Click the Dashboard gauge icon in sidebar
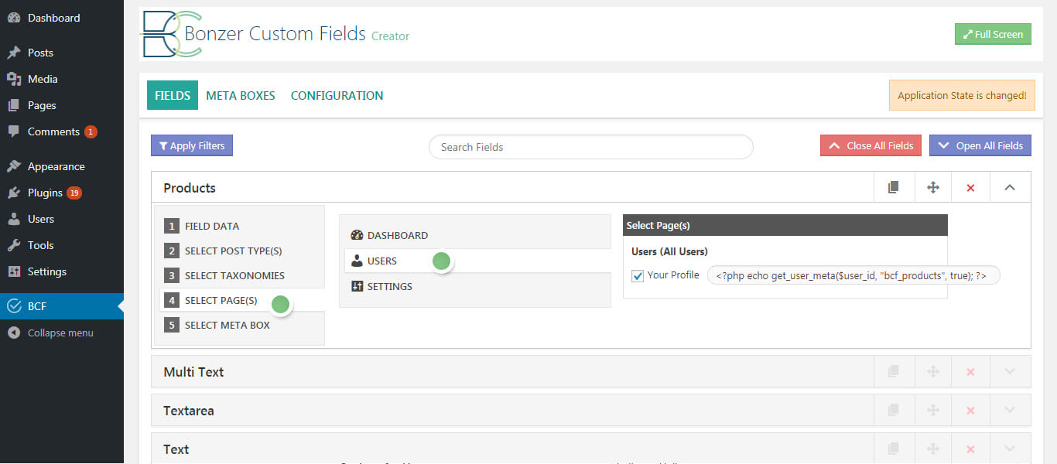This screenshot has width=1057, height=464. (14, 18)
